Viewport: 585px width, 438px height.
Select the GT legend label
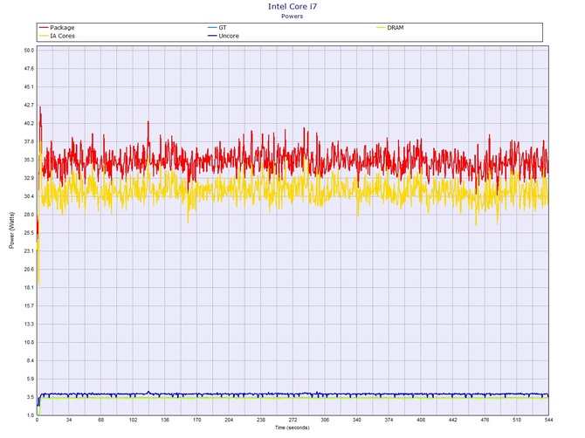pos(223,28)
